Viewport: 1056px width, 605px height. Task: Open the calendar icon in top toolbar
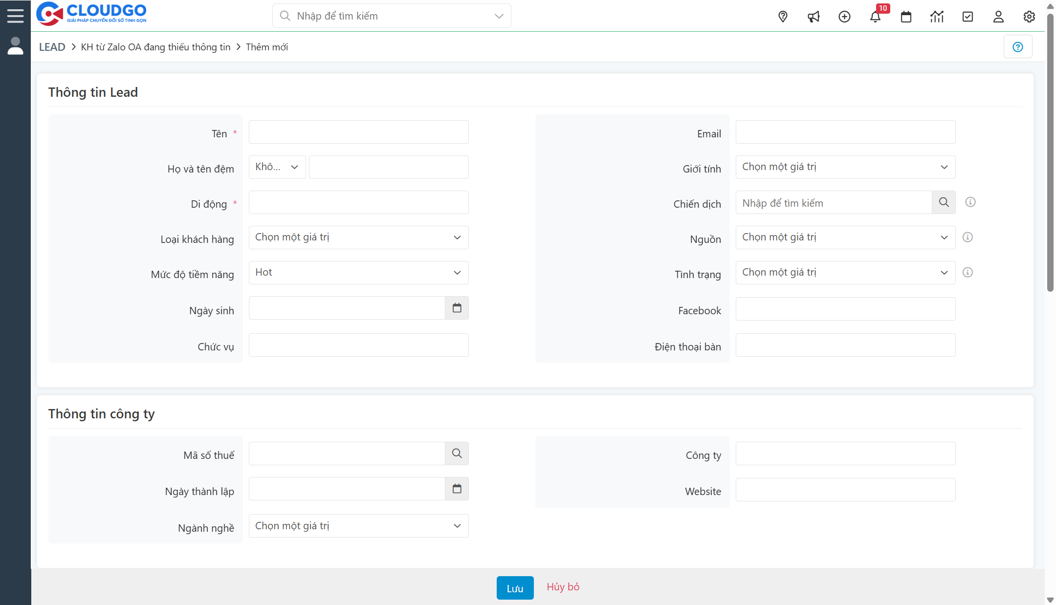tap(906, 17)
